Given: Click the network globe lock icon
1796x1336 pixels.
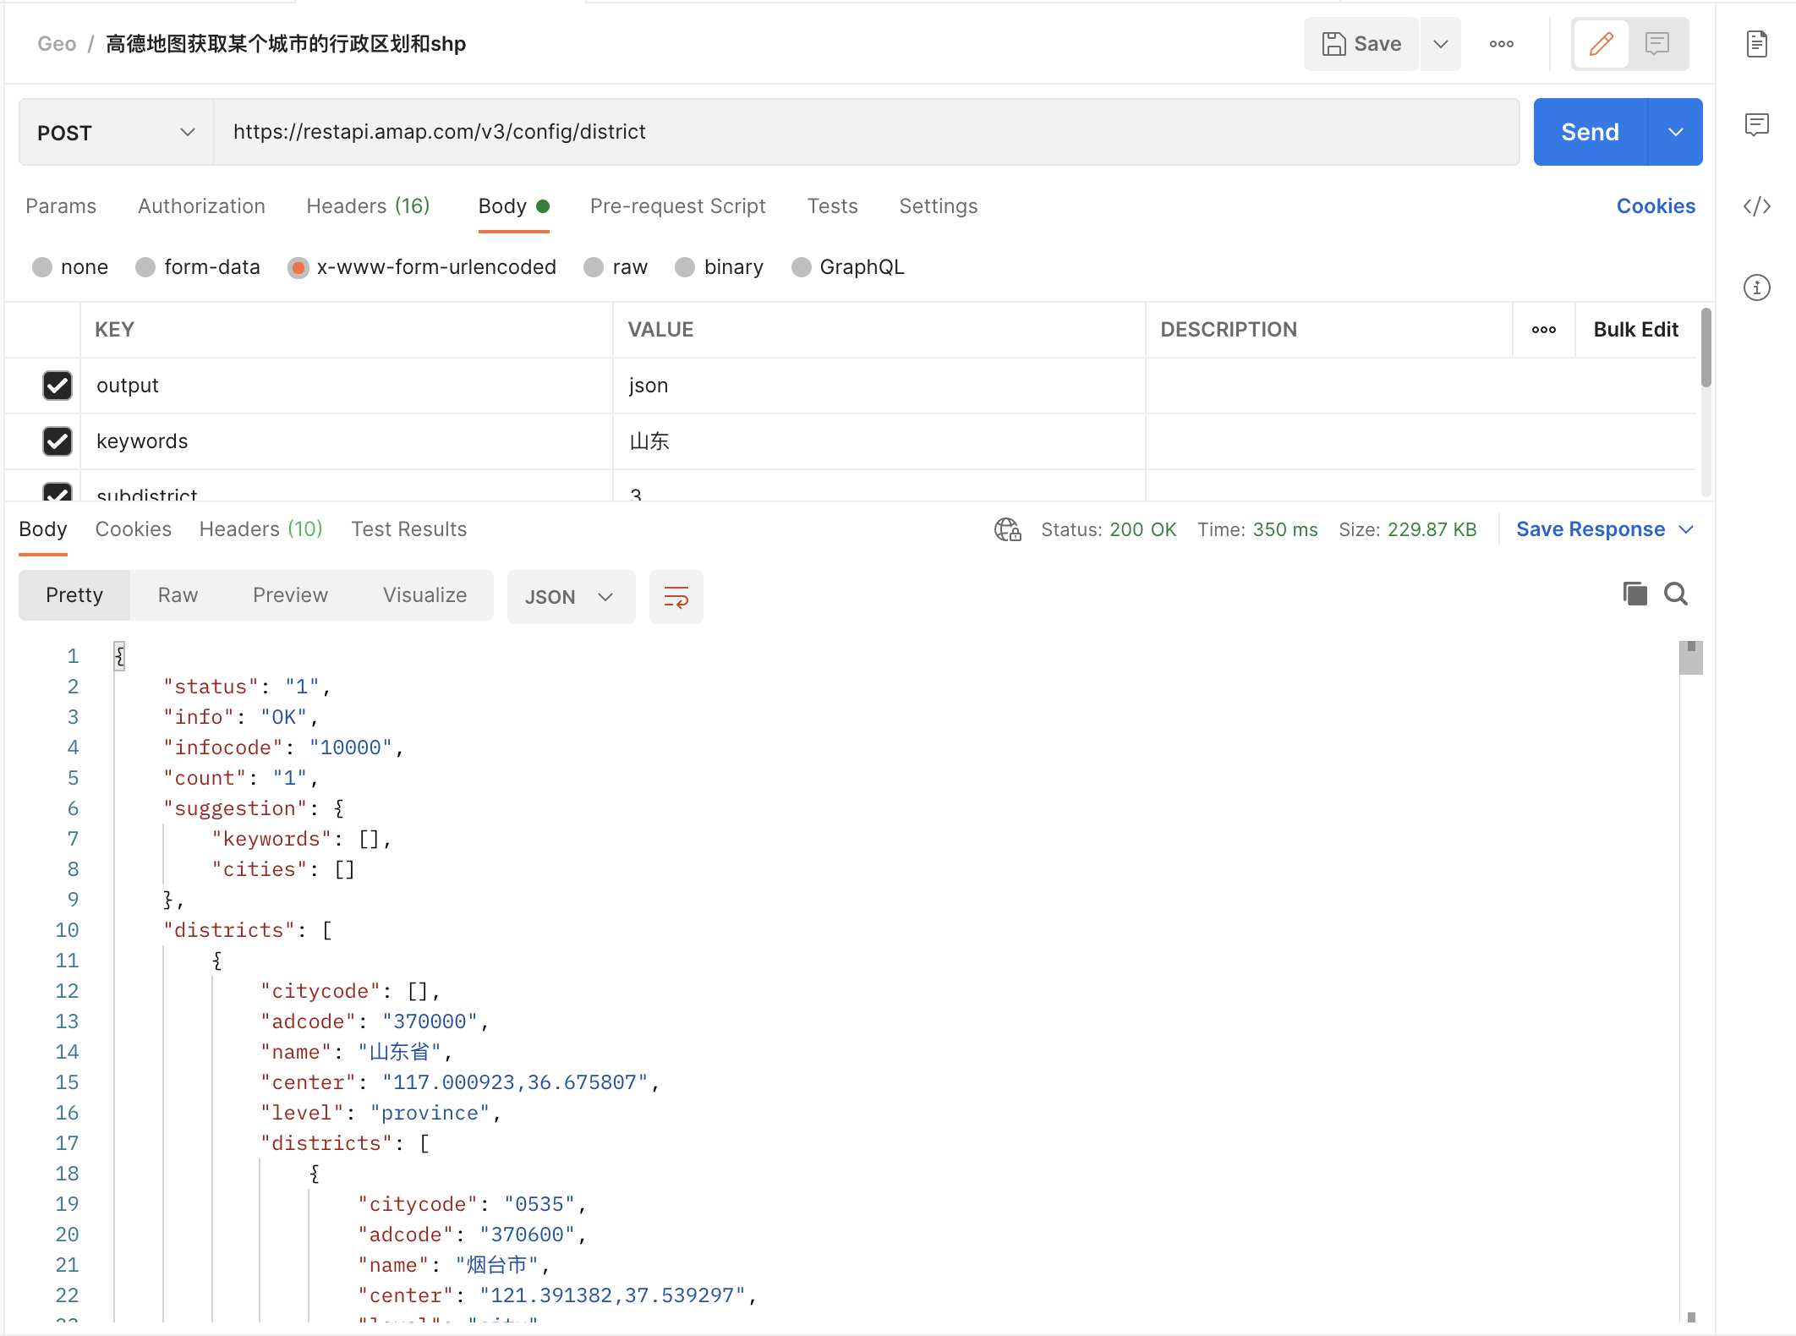Looking at the screenshot, I should (1007, 530).
